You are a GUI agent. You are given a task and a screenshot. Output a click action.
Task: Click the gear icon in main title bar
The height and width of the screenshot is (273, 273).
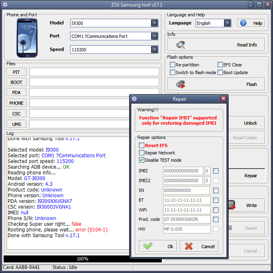pos(5,5)
